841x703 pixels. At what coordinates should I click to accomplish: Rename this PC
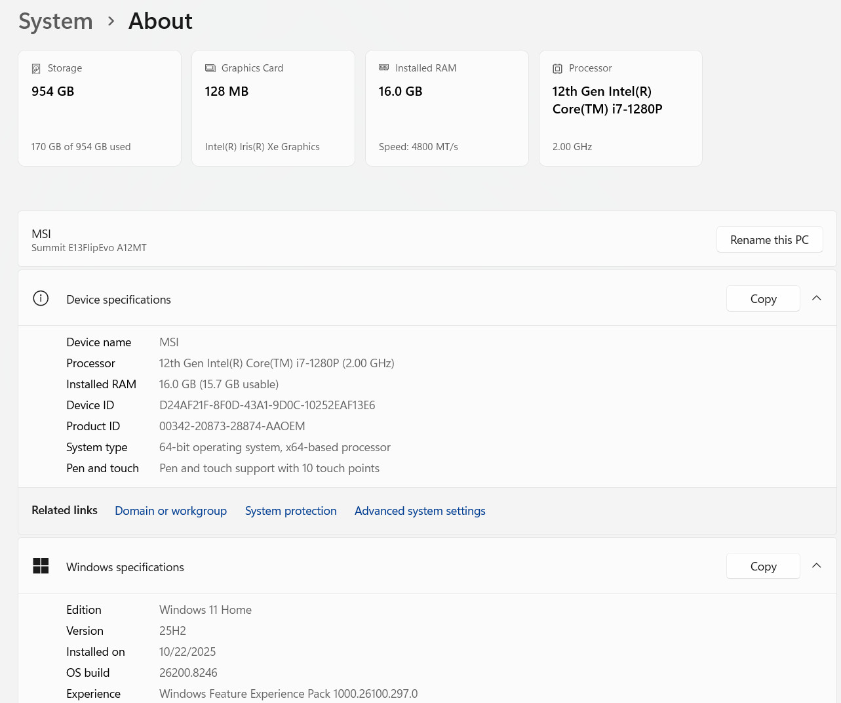point(770,239)
